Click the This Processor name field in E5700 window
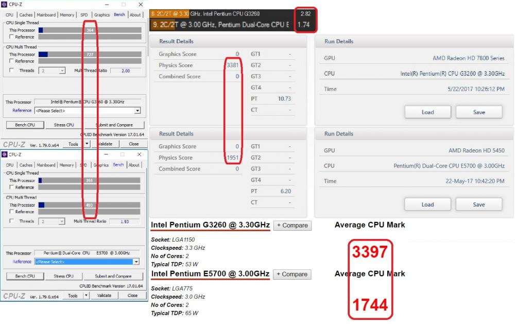 tap(87, 253)
